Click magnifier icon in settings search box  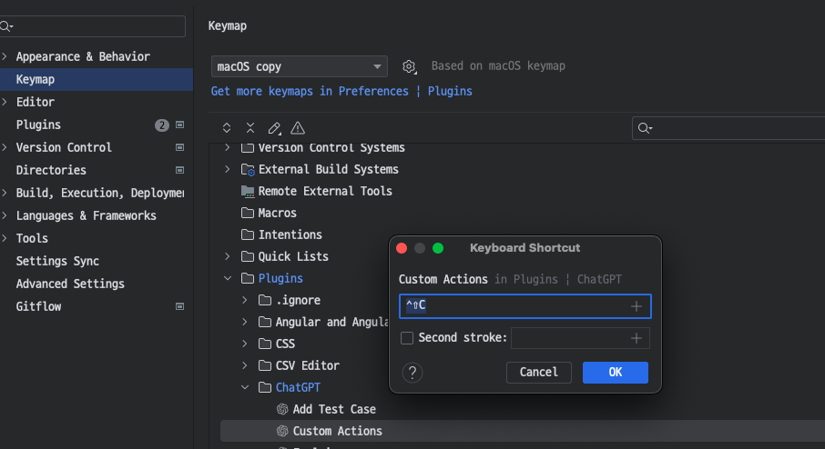[x=6, y=26]
